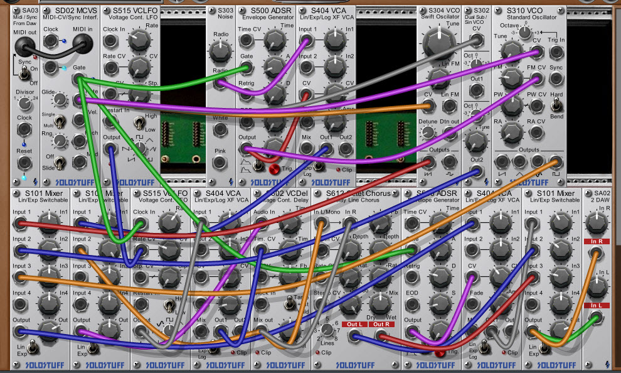Select the In L/Mono jack on S612 Chorus
Viewport: 621px width, 373px height.
[x=321, y=223]
